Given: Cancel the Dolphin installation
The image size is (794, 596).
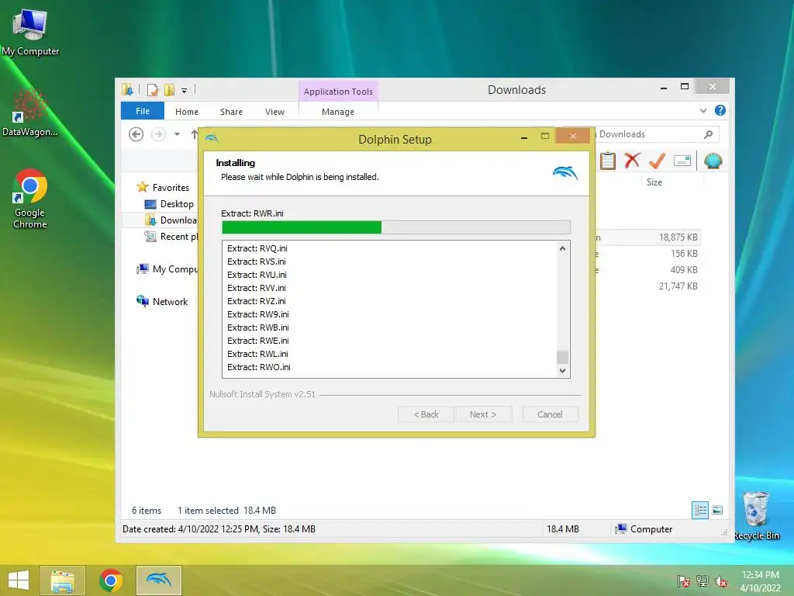Looking at the screenshot, I should [550, 414].
